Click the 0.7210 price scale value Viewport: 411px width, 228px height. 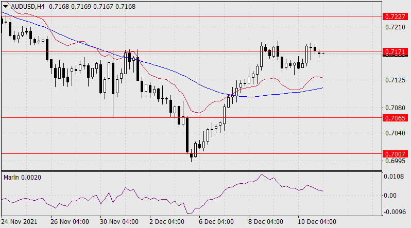tap(395, 27)
